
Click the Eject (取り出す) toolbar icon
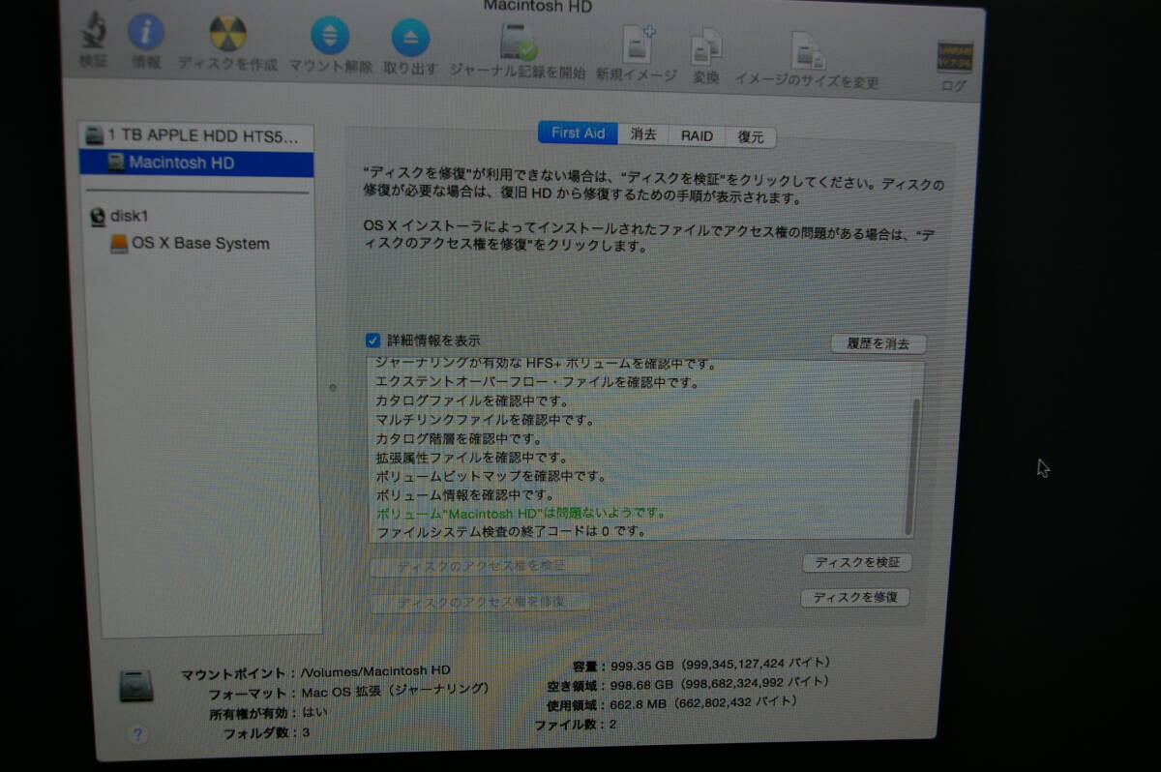410,38
